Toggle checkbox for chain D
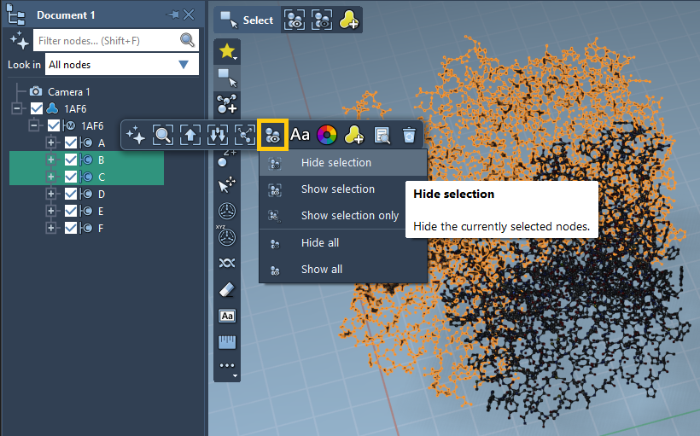700x436 pixels. (x=71, y=194)
